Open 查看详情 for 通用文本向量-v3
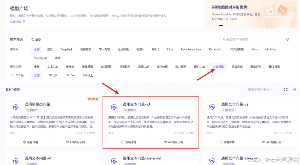The width and height of the screenshot is (300, 165). click(129, 142)
